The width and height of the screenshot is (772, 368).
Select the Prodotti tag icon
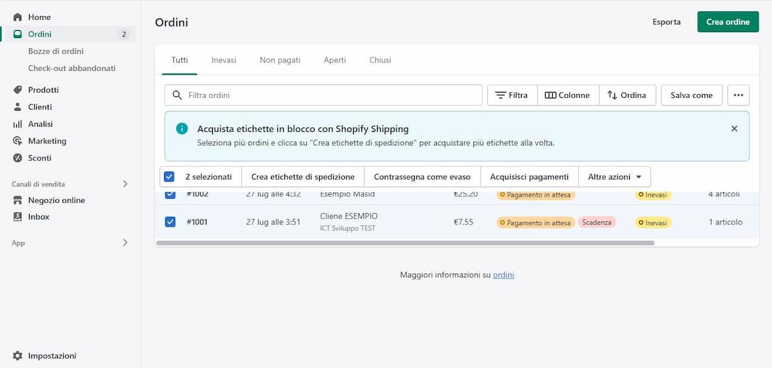pos(17,90)
